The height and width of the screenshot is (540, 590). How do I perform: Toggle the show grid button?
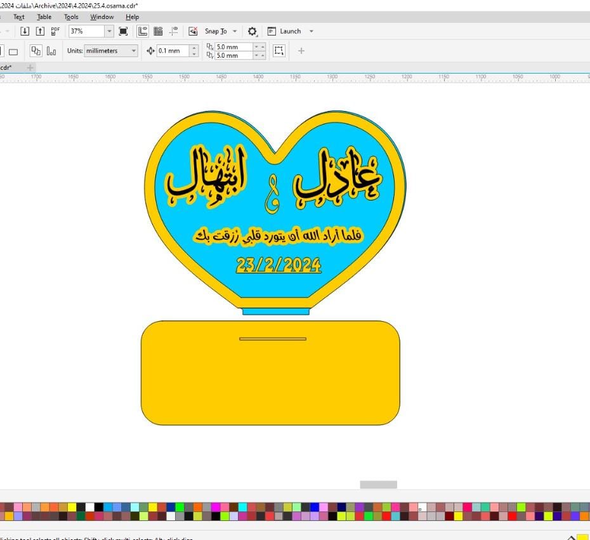coord(158,31)
